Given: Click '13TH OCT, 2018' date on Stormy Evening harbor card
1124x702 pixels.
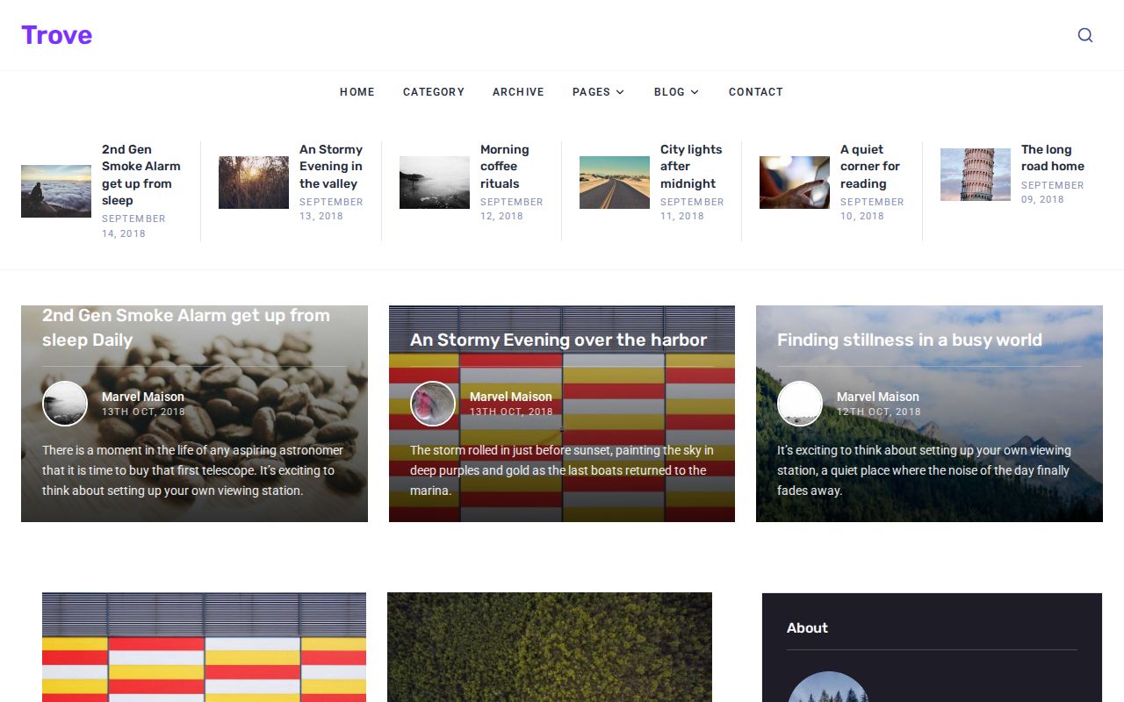Looking at the screenshot, I should coord(511,412).
